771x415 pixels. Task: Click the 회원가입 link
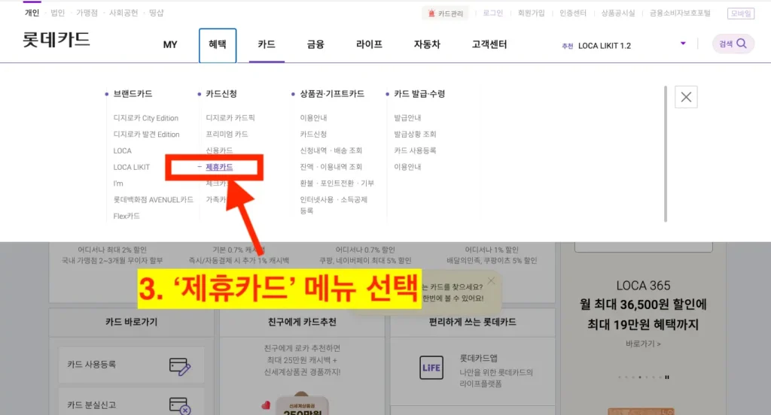531,14
